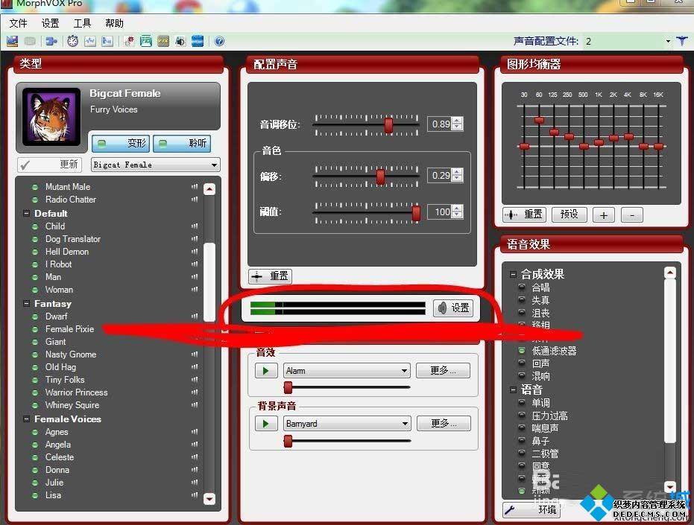Screen dimensions: 694x525
Task: Click the filter funnel icon beside voice profile
Action: click(682, 41)
